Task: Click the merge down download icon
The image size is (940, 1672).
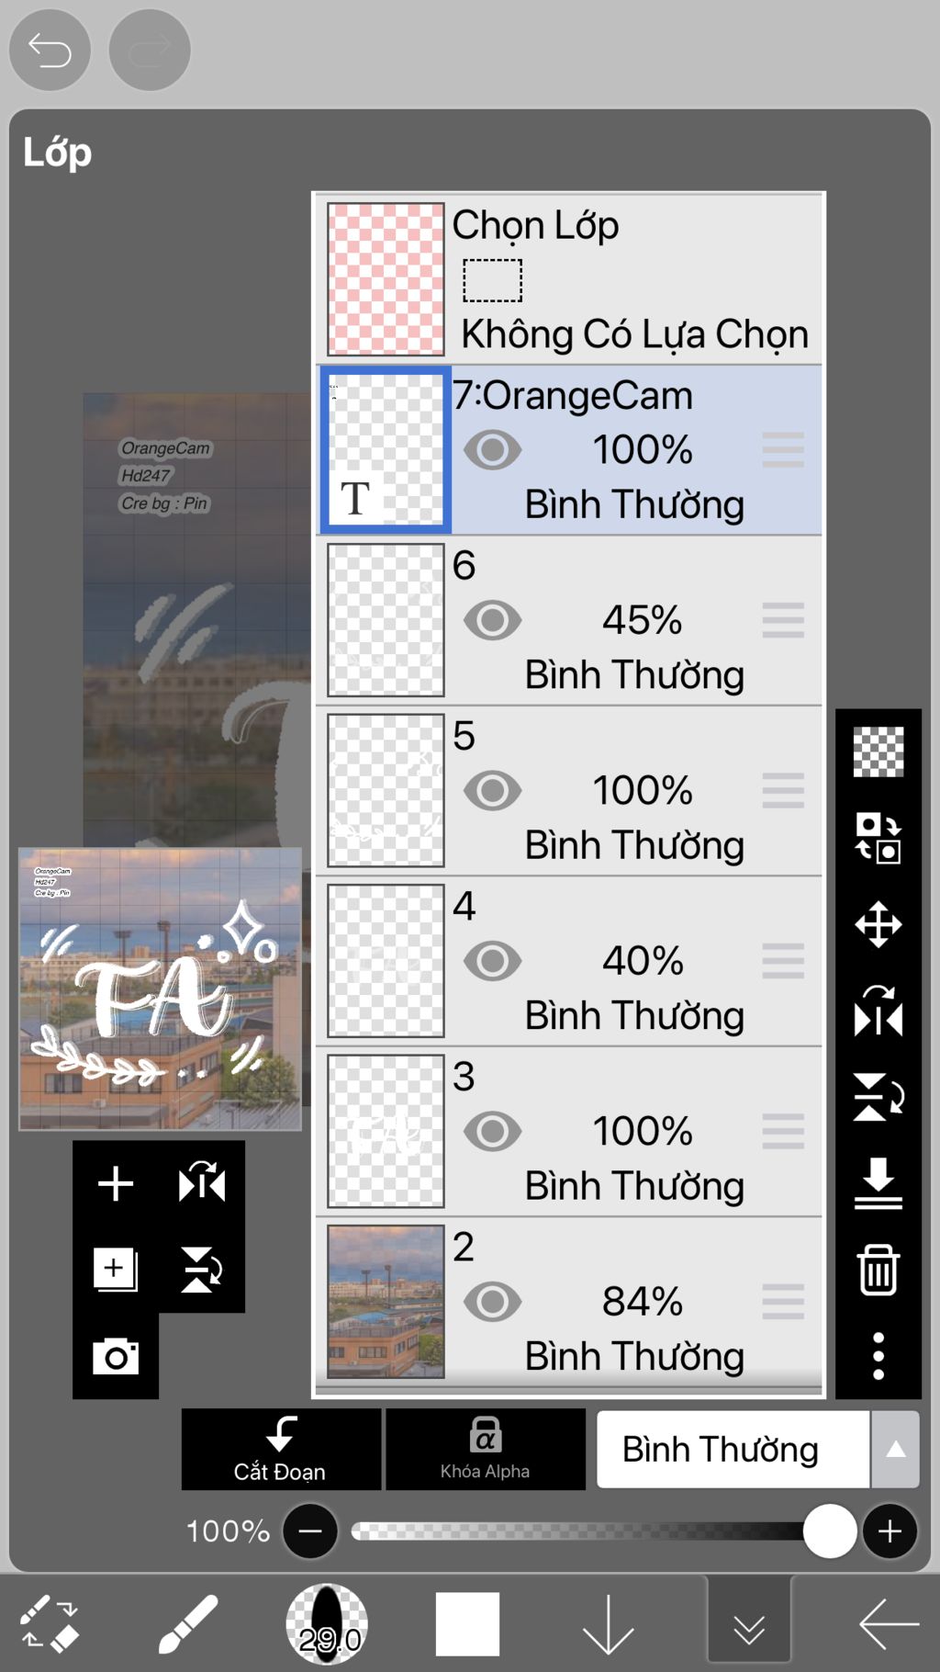Action: pos(878,1183)
